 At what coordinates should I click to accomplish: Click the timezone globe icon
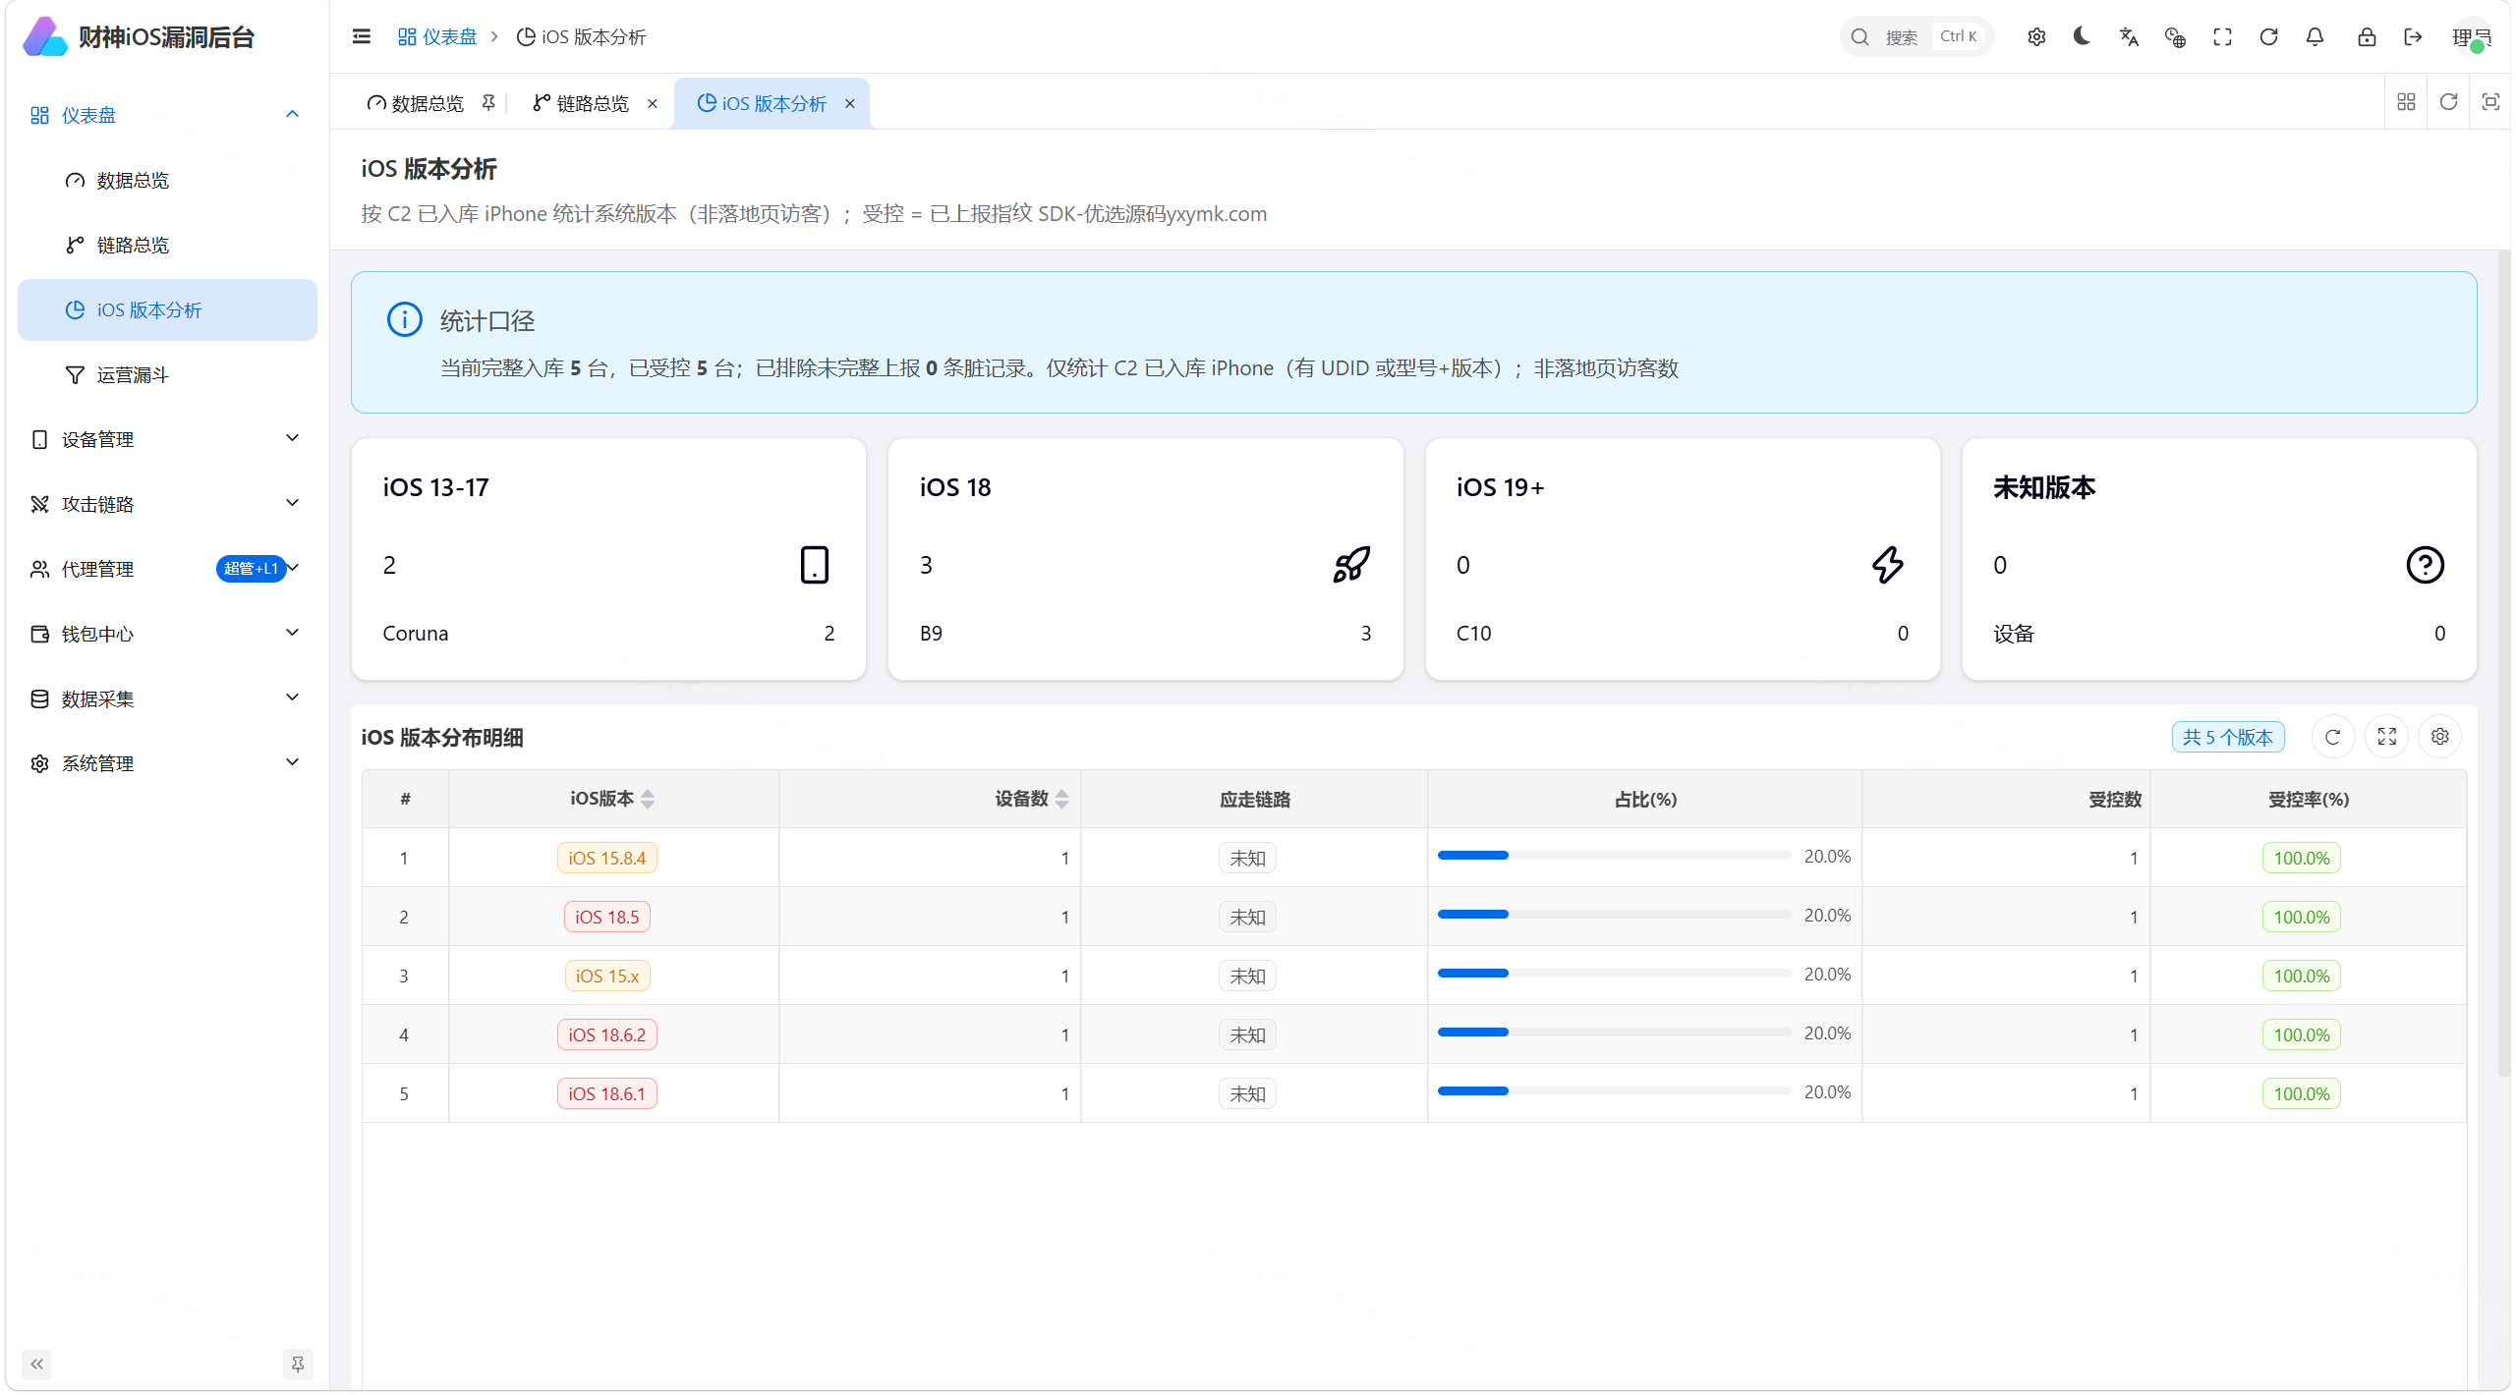click(x=2175, y=36)
